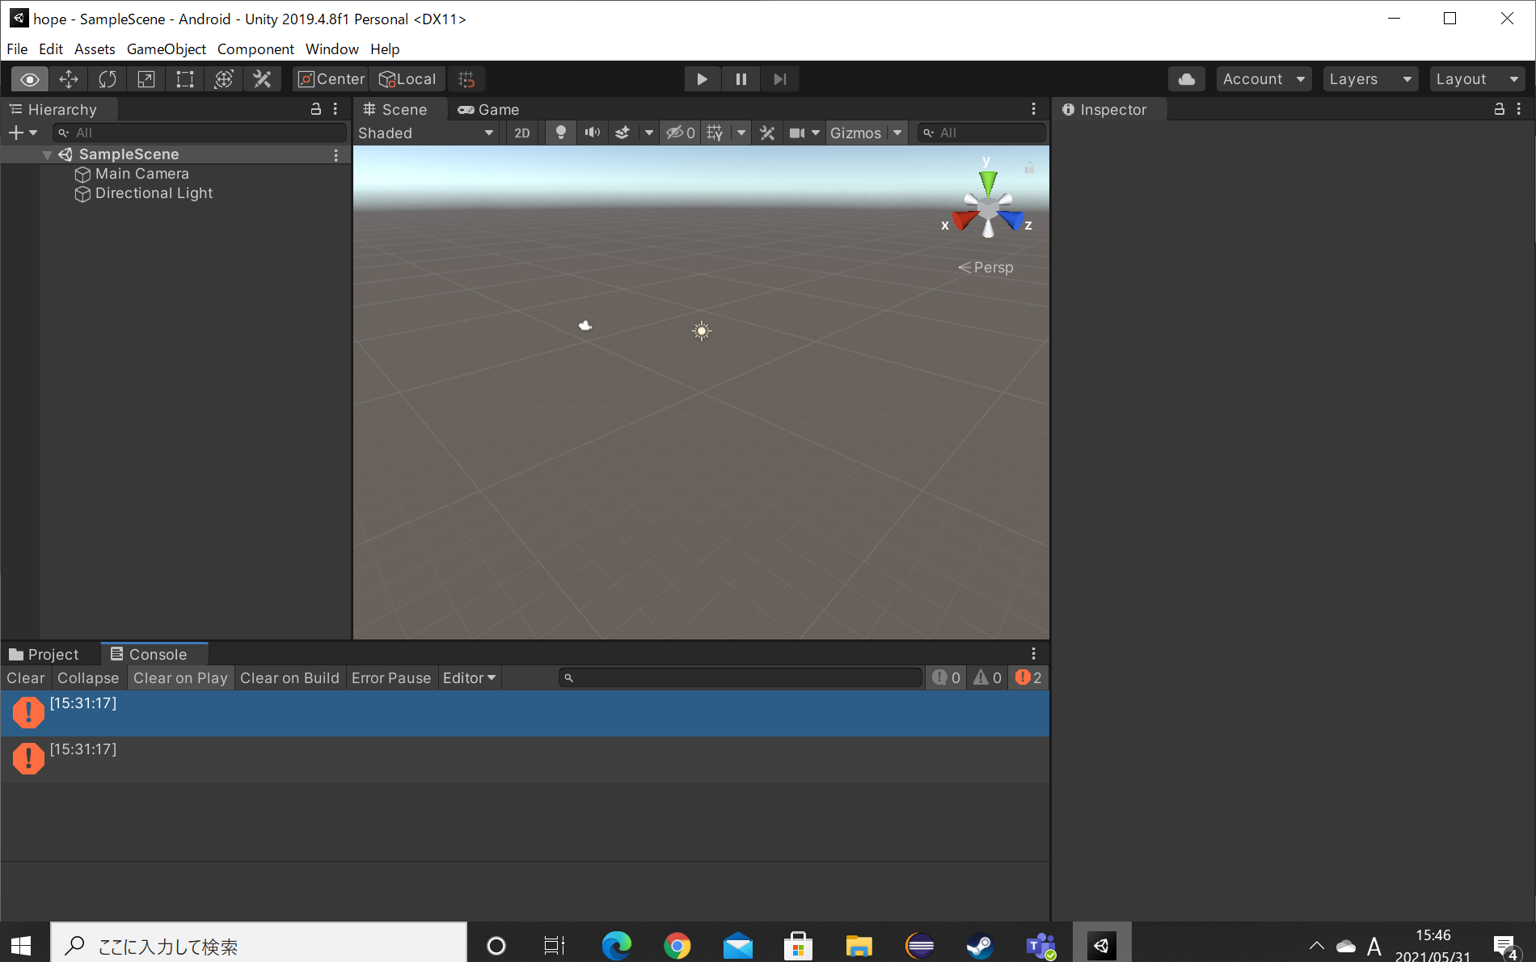Enable Error Pause in the Console
This screenshot has height=962, width=1536.
click(x=391, y=677)
